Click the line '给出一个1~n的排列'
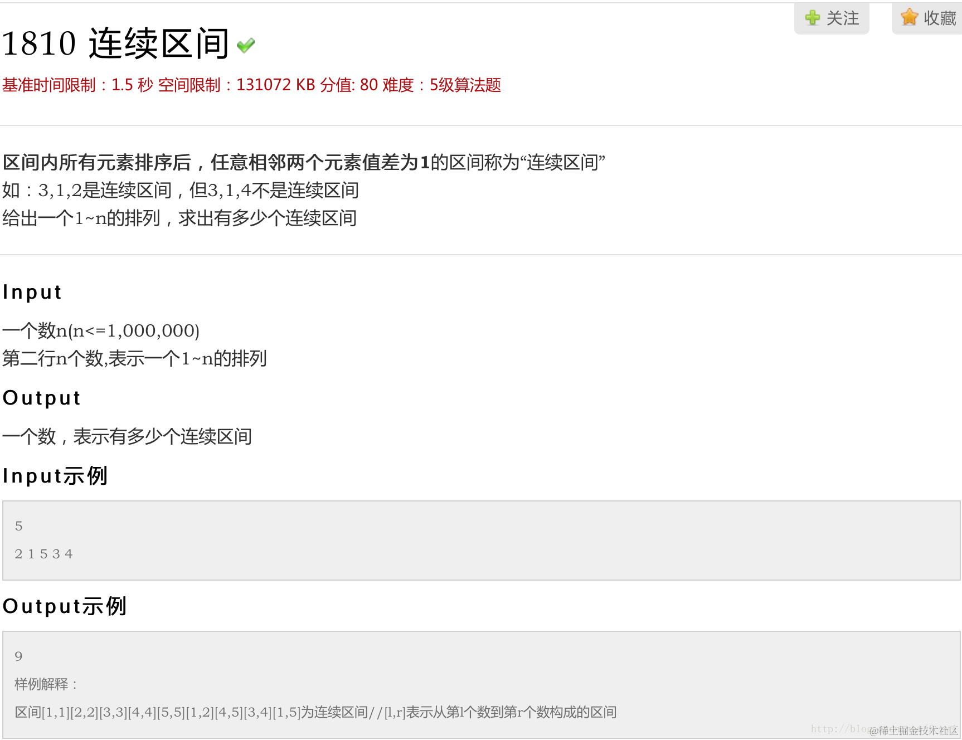The image size is (962, 740). 179,218
